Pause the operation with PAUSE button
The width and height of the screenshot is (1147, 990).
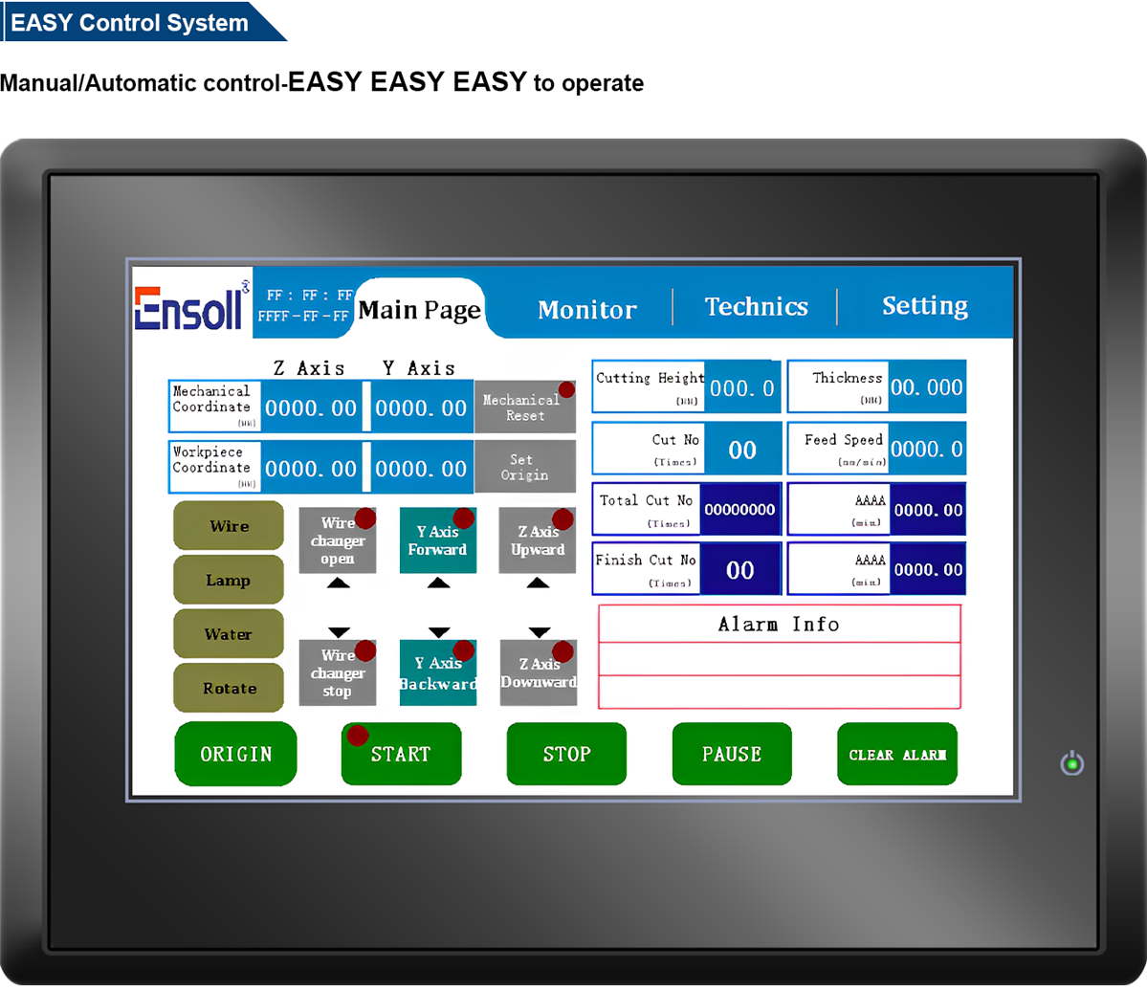[732, 754]
